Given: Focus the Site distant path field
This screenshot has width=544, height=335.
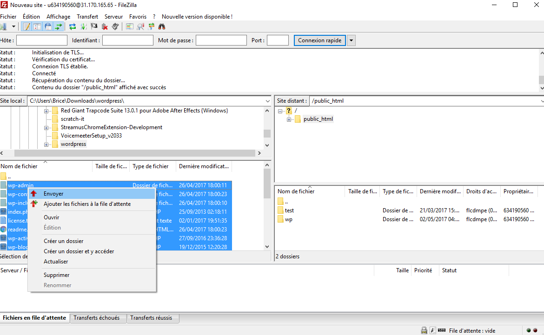Looking at the screenshot, I should click(x=426, y=101).
